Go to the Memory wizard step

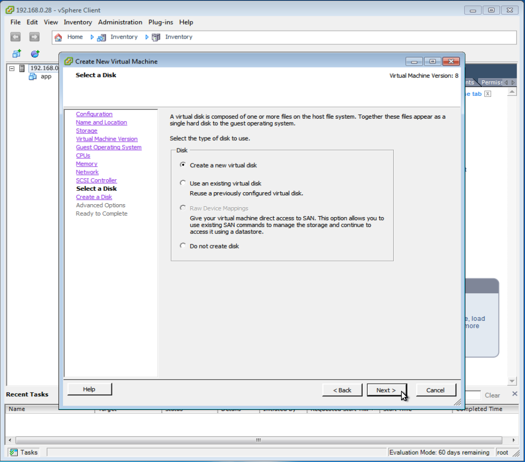tap(87, 164)
